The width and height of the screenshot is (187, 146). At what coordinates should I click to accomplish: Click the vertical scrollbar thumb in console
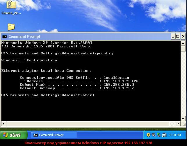coord(183,49)
